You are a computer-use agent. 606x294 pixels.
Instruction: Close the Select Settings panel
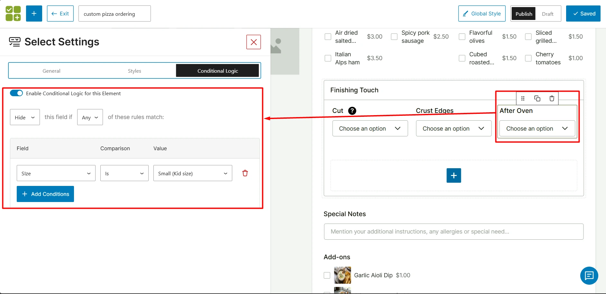(253, 42)
